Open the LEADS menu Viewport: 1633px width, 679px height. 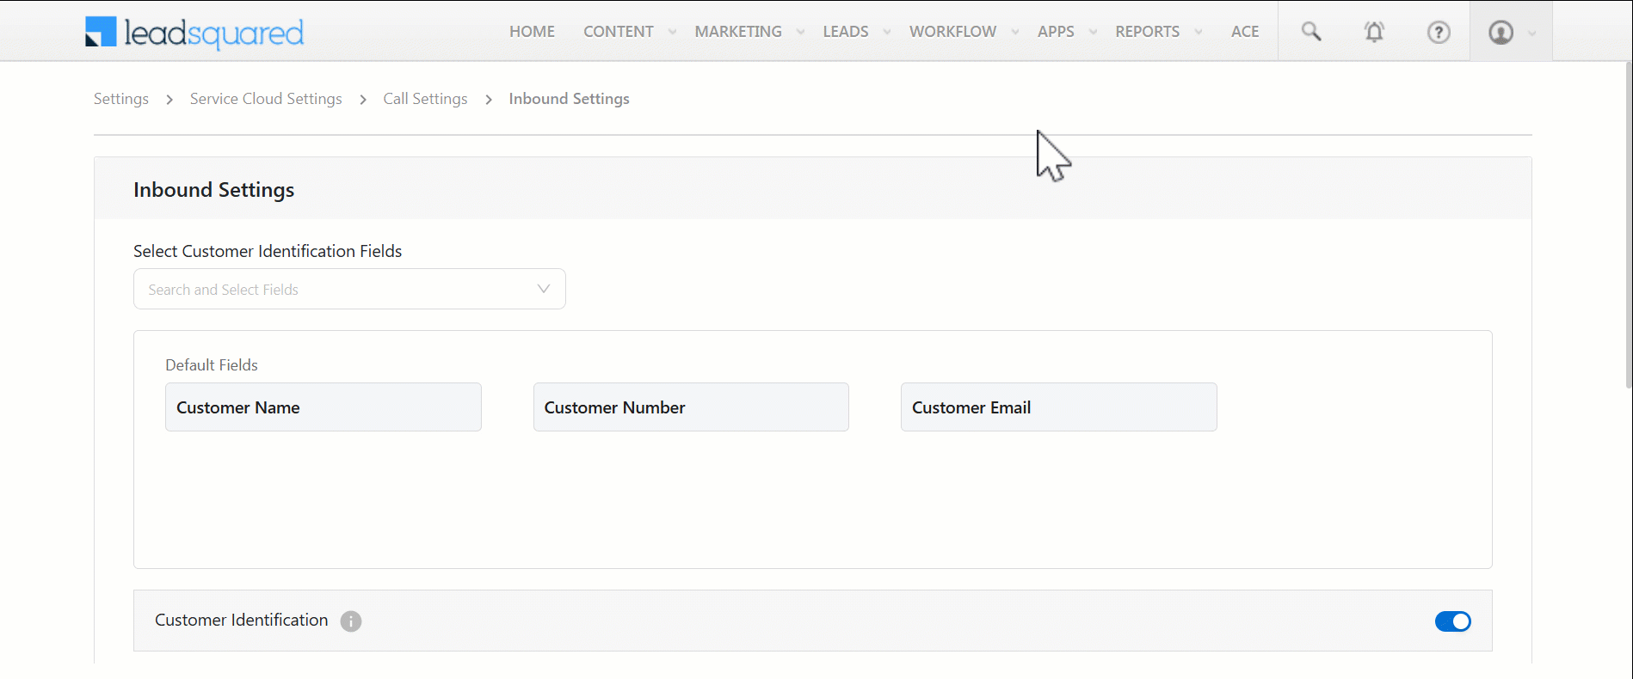click(x=846, y=32)
